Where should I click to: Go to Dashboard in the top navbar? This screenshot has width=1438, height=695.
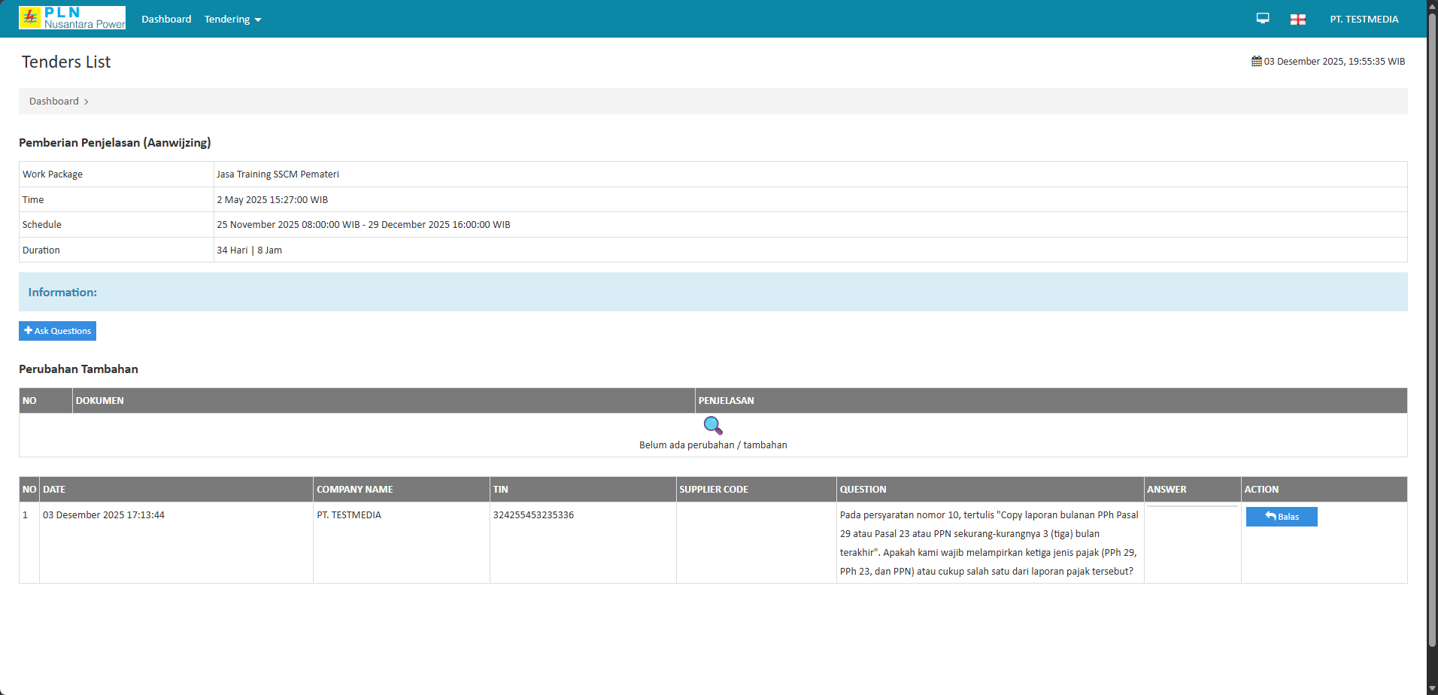point(166,20)
